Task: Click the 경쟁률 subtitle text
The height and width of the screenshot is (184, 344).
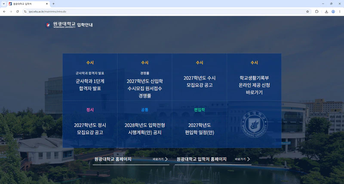Action: (x=145, y=73)
